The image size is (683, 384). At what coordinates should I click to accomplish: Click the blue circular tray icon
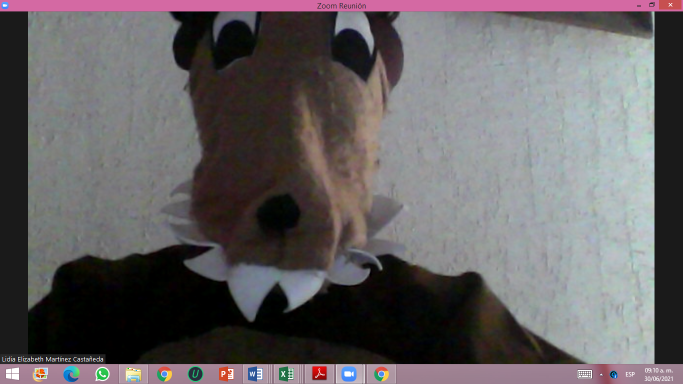pyautogui.click(x=613, y=374)
